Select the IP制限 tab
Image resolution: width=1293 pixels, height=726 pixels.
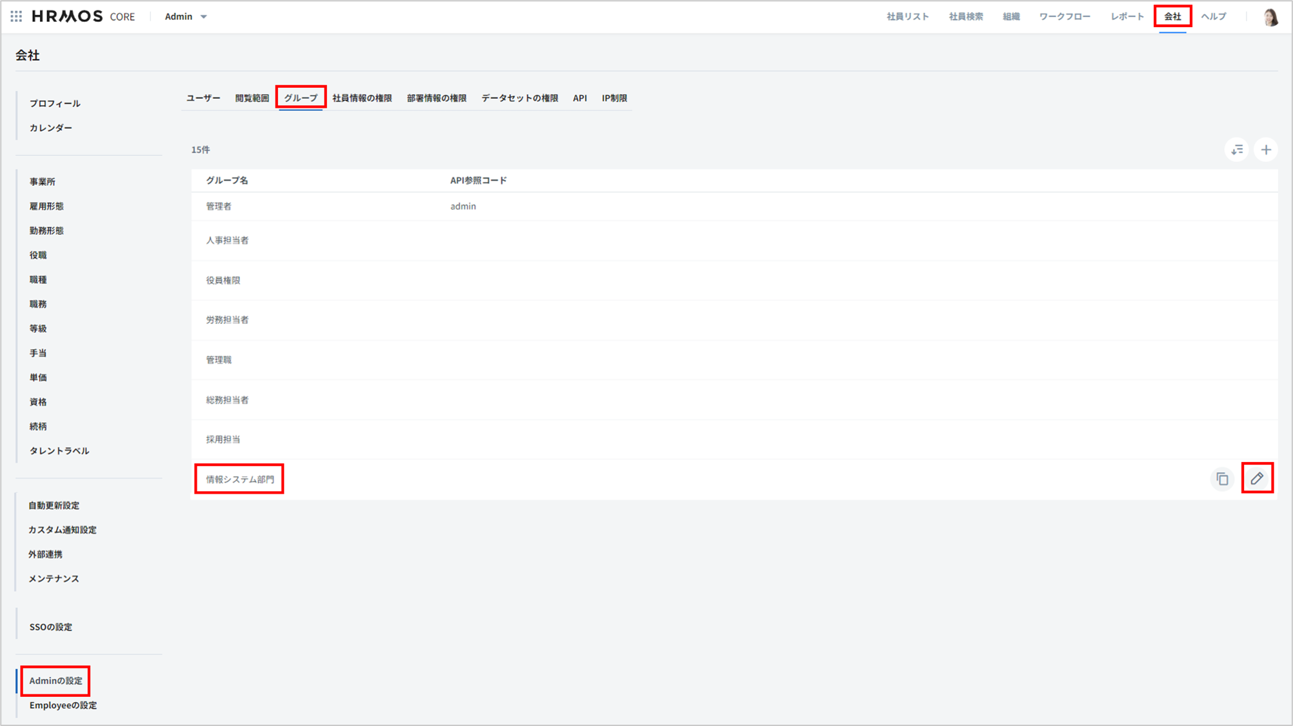614,98
